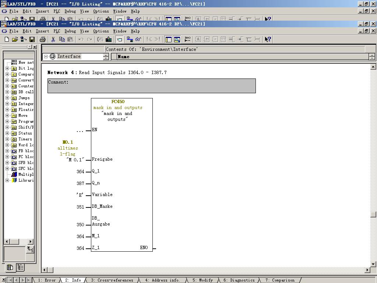
Task: Click the Save floppy disk icon
Action: pyautogui.click(x=32, y=39)
